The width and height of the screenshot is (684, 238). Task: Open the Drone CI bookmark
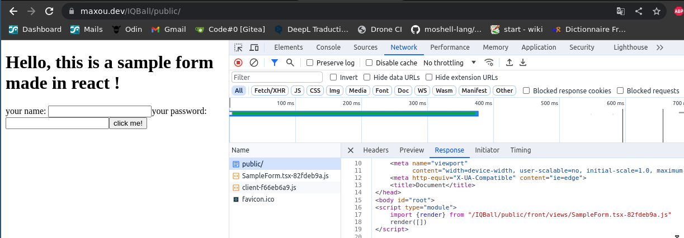click(380, 30)
